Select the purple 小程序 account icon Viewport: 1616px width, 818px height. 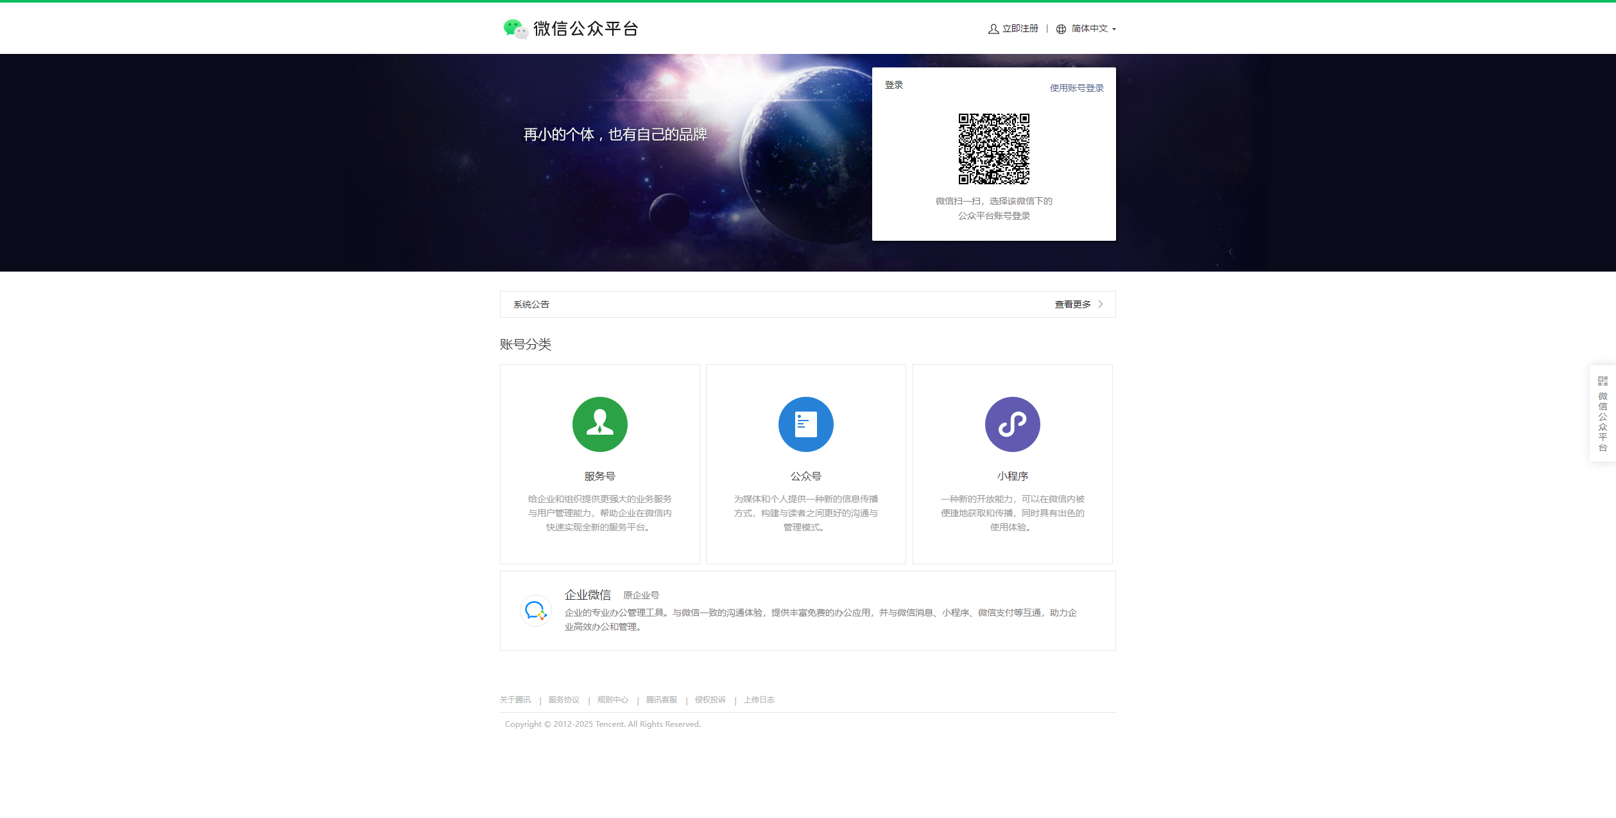pyautogui.click(x=1012, y=424)
